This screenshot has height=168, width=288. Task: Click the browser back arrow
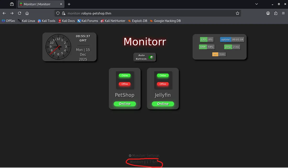pos(4,13)
